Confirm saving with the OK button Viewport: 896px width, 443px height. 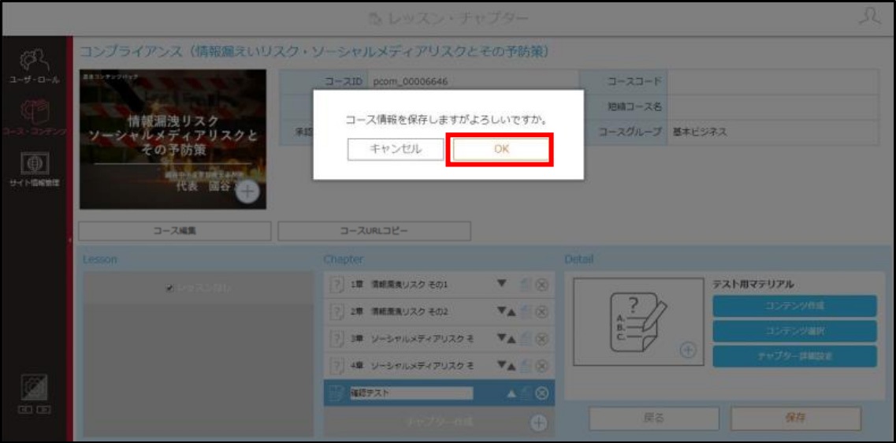(501, 149)
